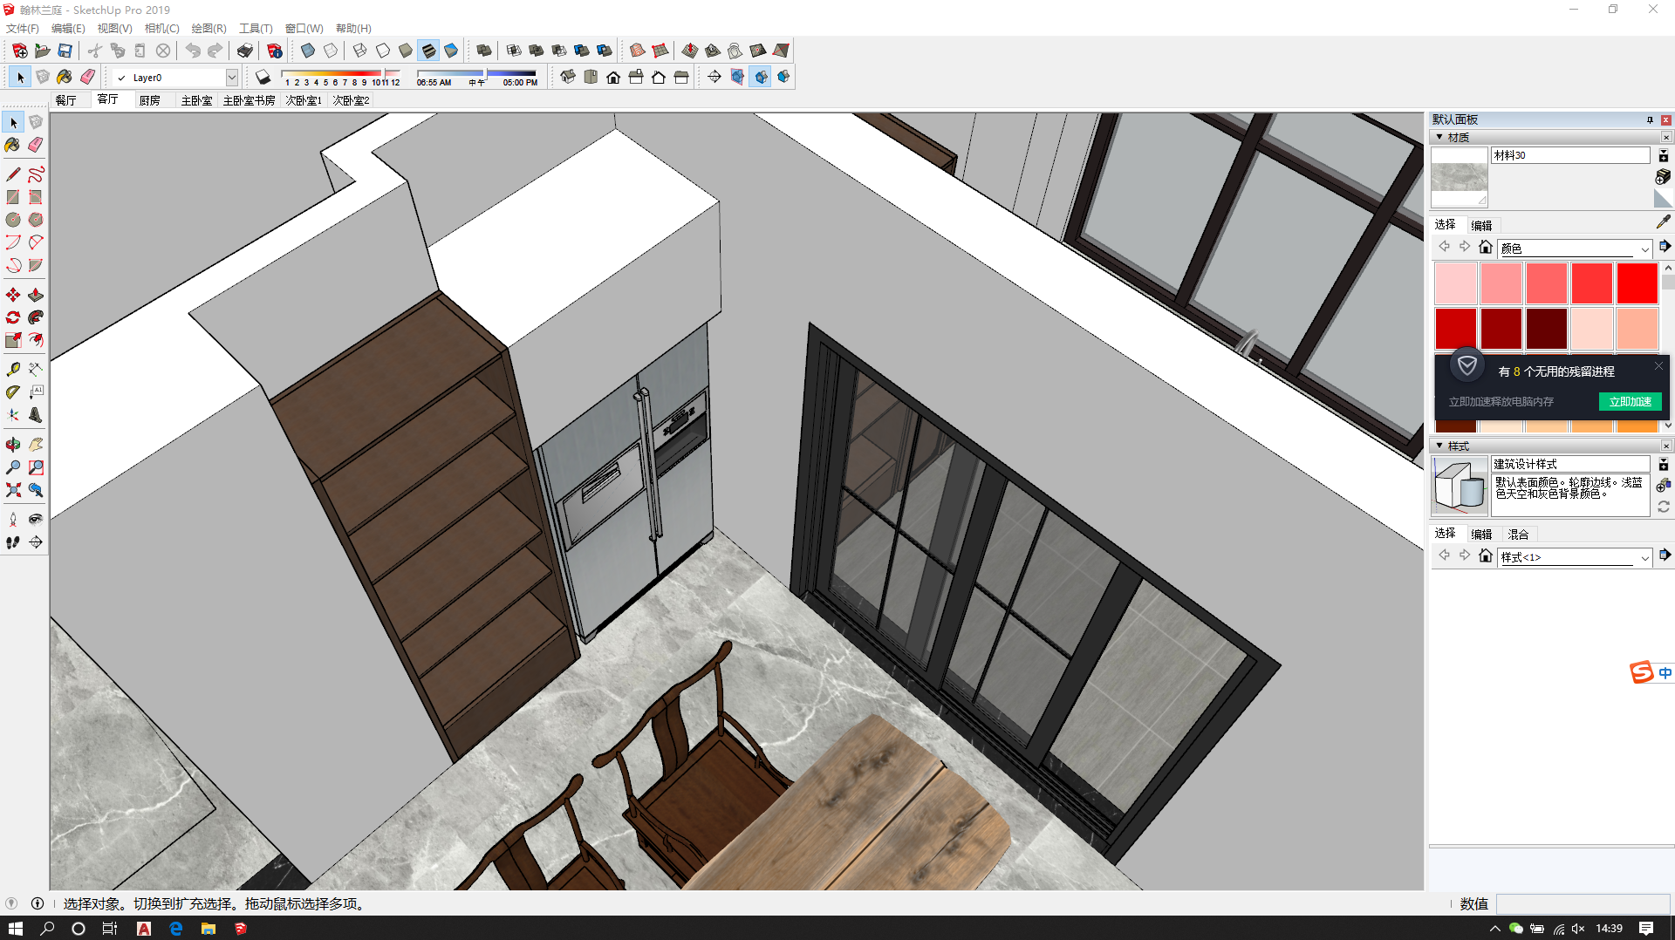Viewport: 1675px width, 940px height.
Task: Select the Move tool
Action: coord(13,295)
